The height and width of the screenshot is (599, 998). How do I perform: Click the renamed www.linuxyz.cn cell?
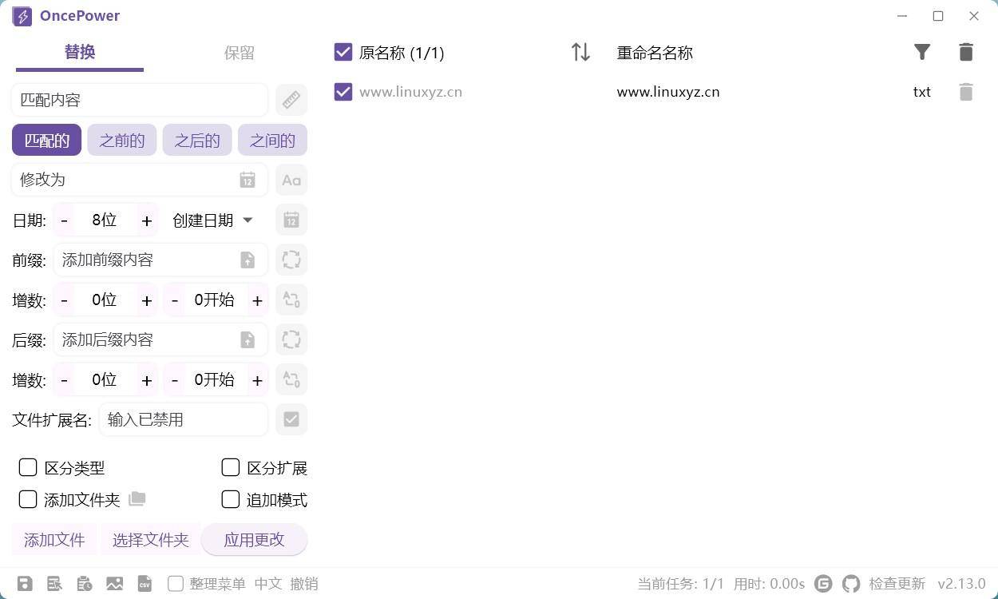click(668, 92)
